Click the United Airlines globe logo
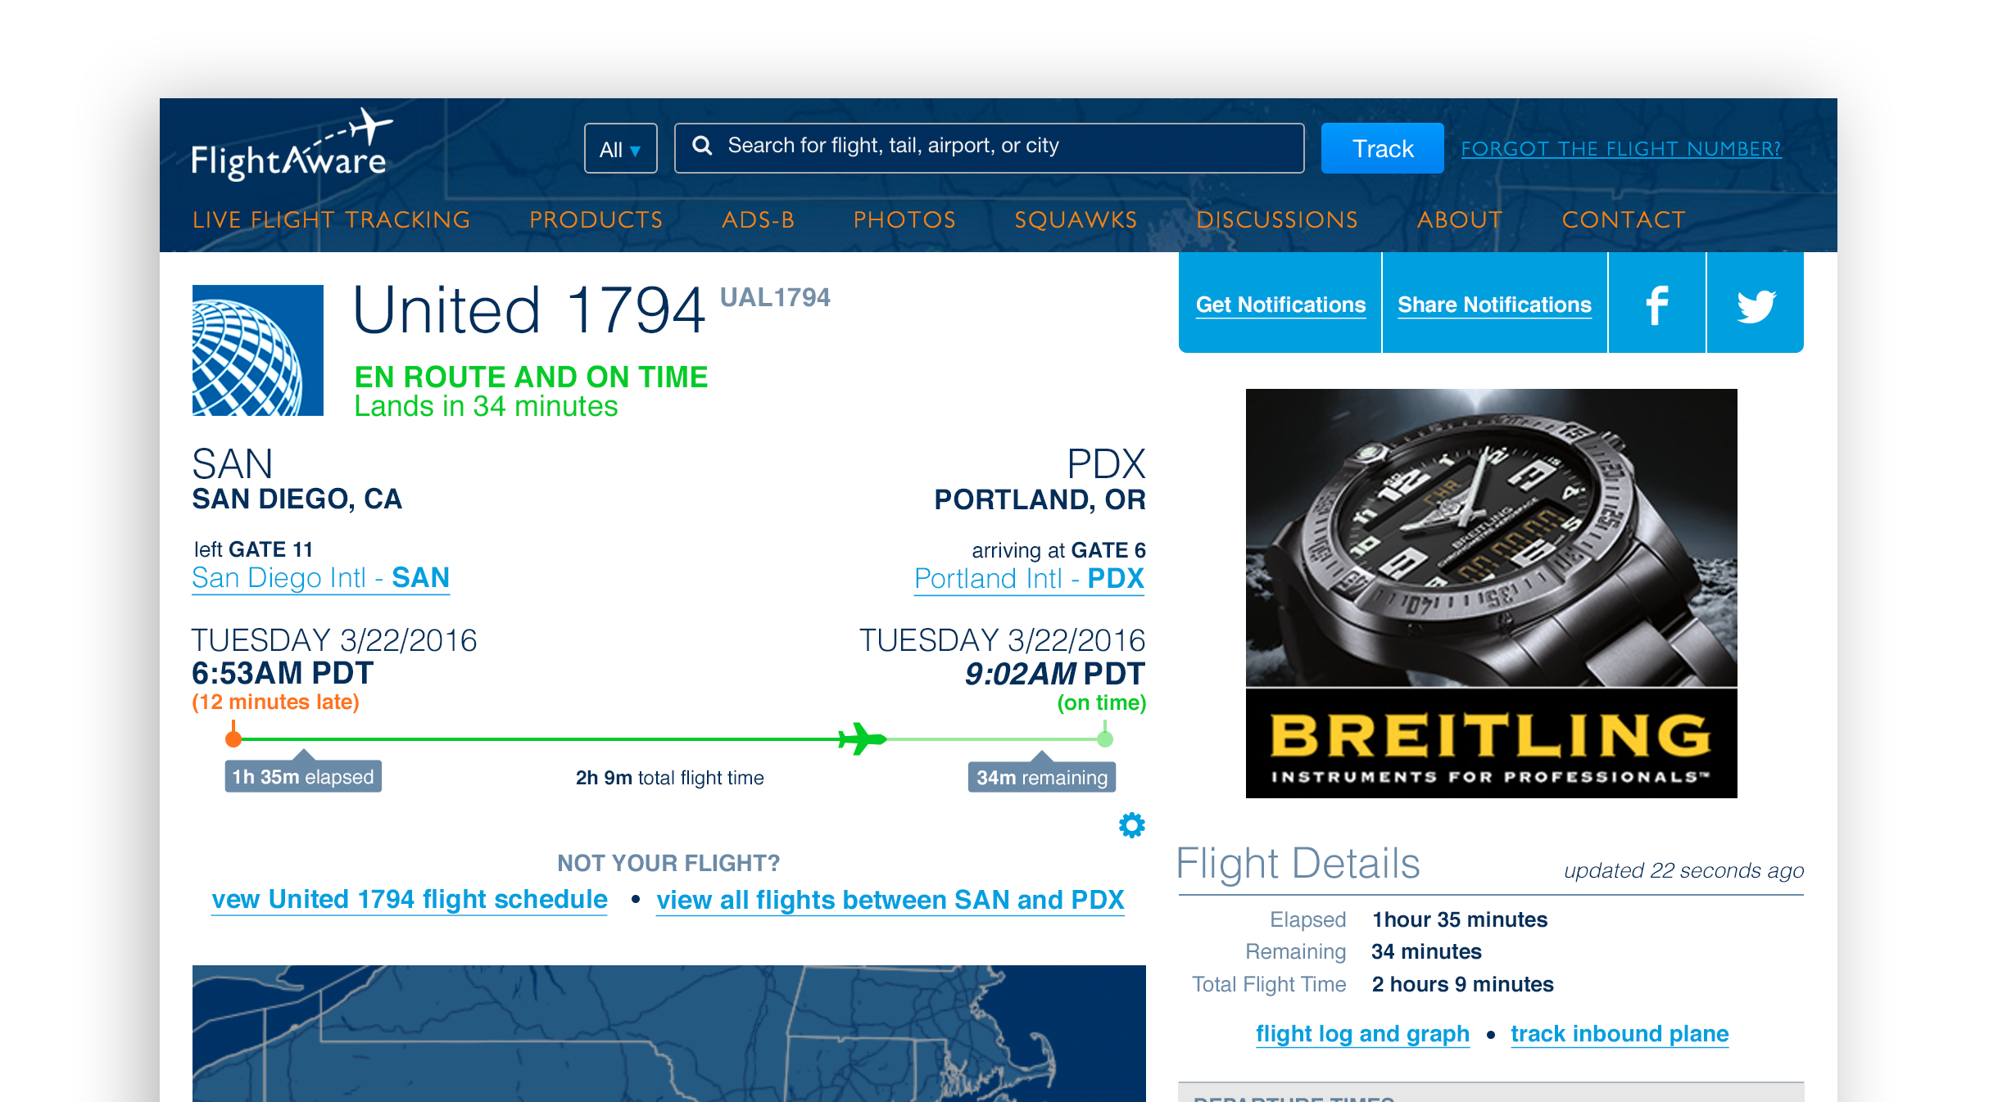 pos(257,350)
